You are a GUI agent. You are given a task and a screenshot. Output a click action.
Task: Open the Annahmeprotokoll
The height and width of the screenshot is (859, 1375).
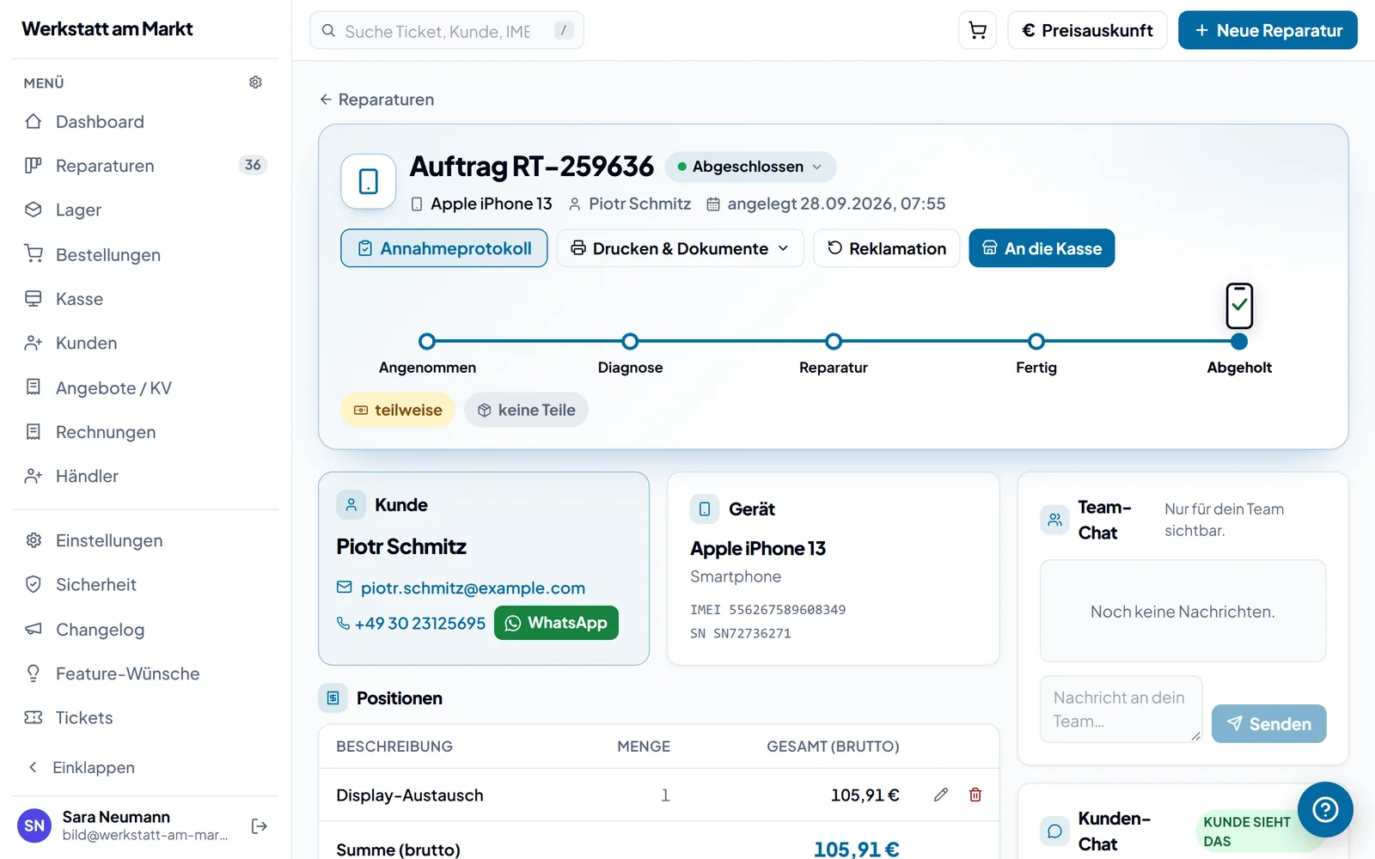pyautogui.click(x=443, y=248)
